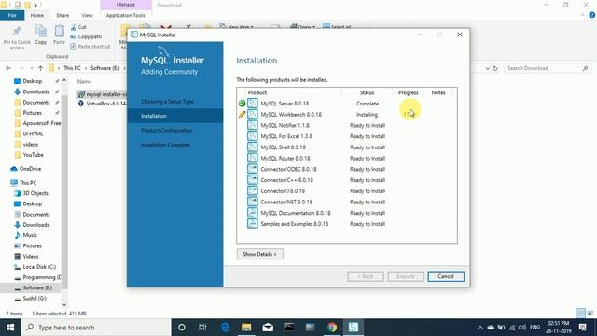Click the disabled Execute button in installer

pyautogui.click(x=406, y=276)
